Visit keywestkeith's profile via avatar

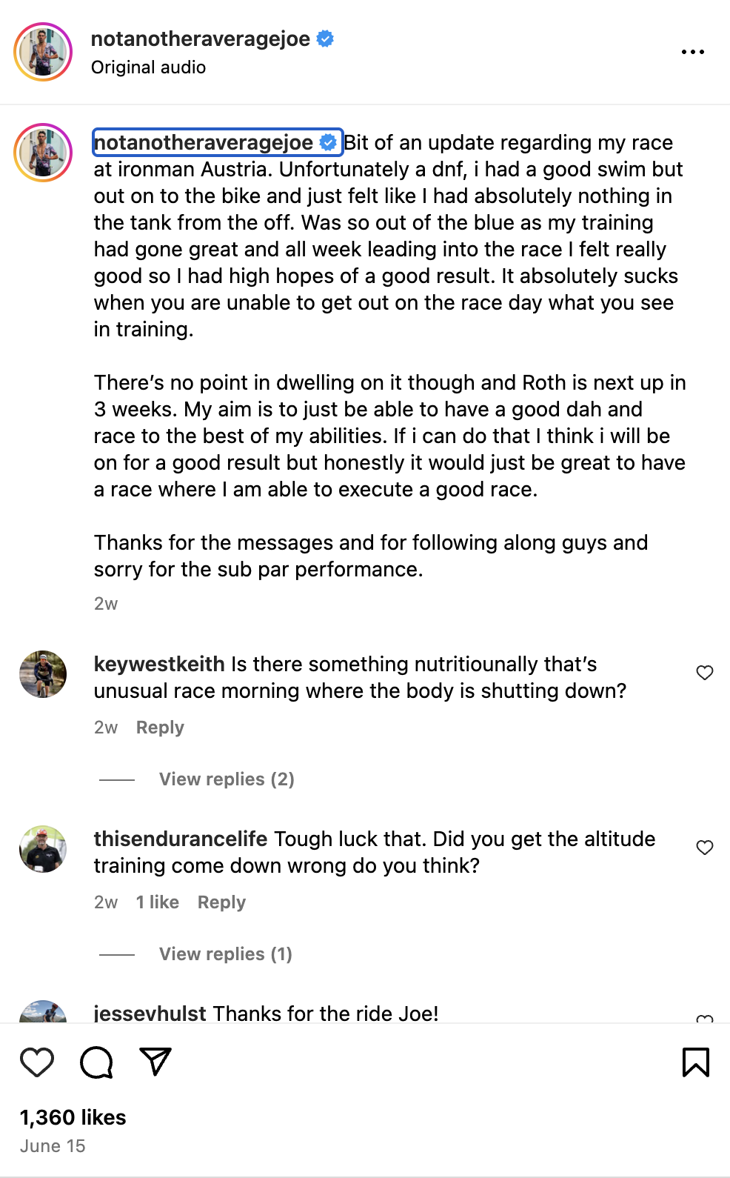coord(43,674)
